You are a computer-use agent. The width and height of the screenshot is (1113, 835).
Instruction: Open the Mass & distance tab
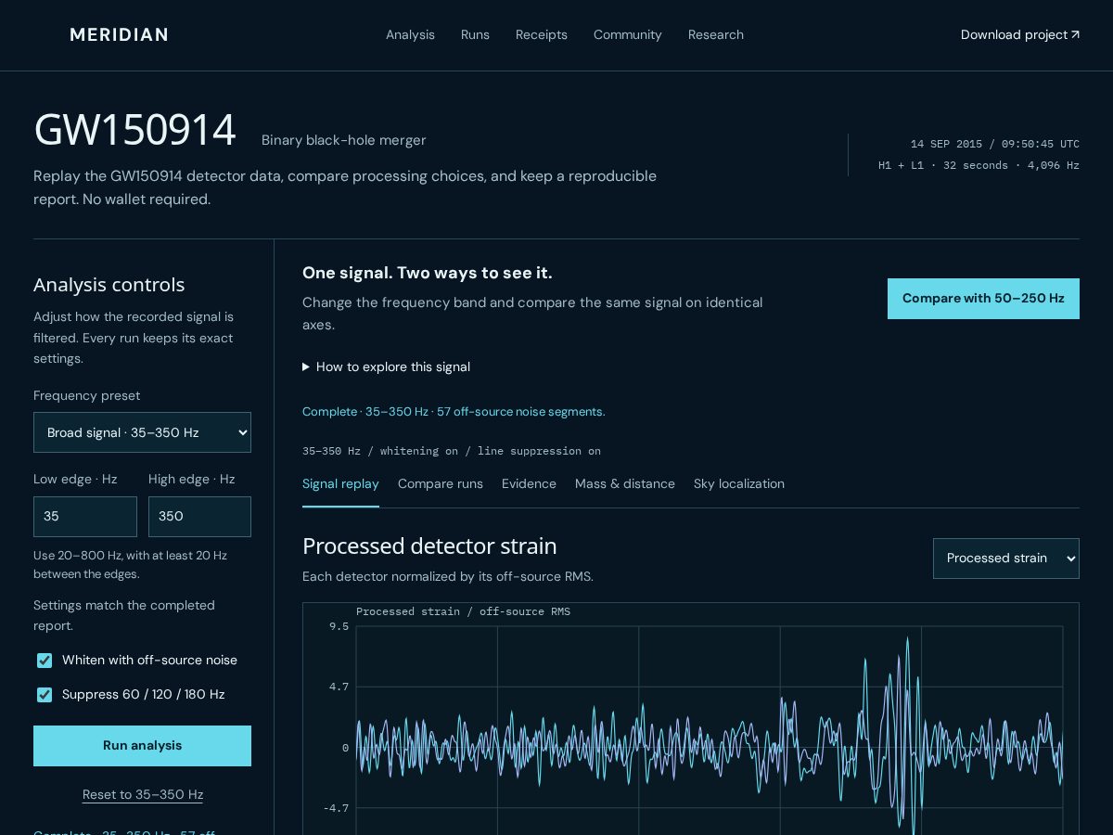click(625, 484)
